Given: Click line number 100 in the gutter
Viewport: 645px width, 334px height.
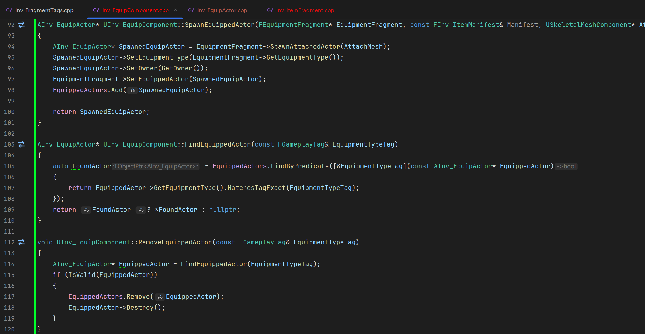Looking at the screenshot, I should pos(9,112).
